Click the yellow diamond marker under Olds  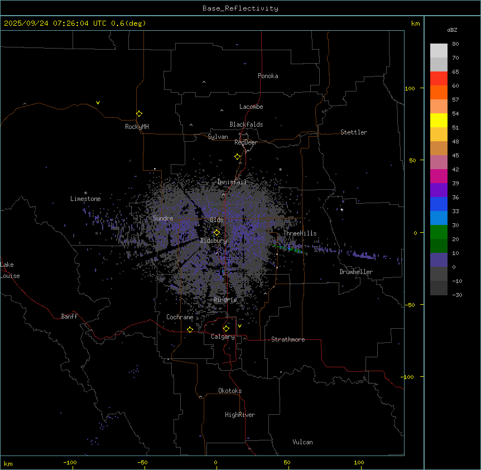[217, 232]
